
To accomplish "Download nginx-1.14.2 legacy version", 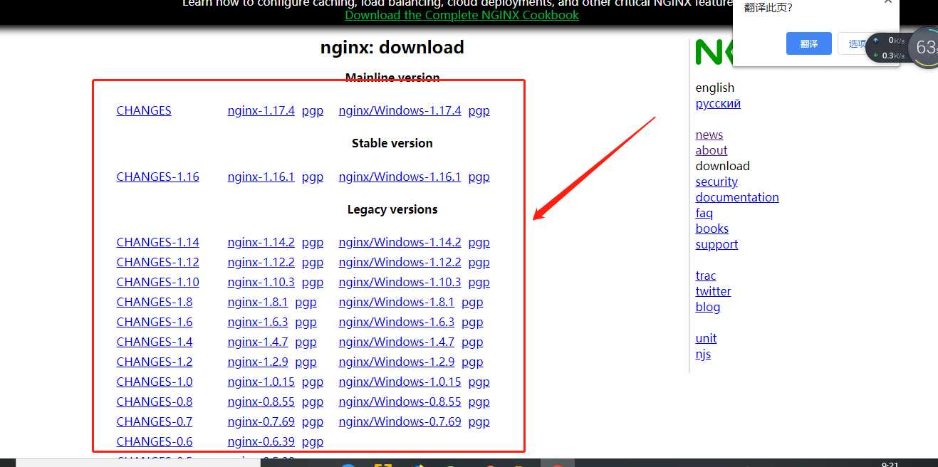I will [261, 242].
